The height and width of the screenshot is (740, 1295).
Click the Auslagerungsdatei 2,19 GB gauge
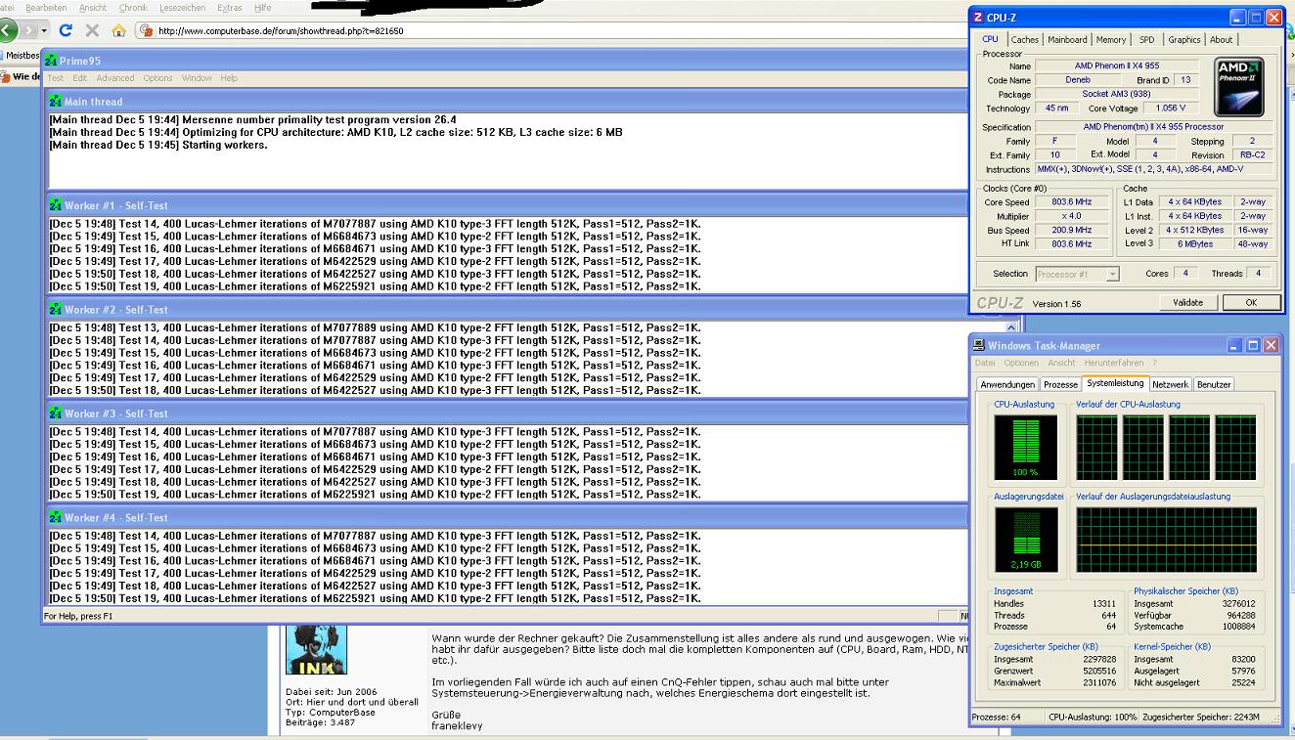[1025, 540]
